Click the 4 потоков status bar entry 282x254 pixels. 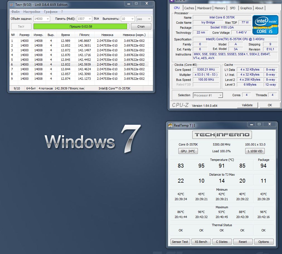46,88
